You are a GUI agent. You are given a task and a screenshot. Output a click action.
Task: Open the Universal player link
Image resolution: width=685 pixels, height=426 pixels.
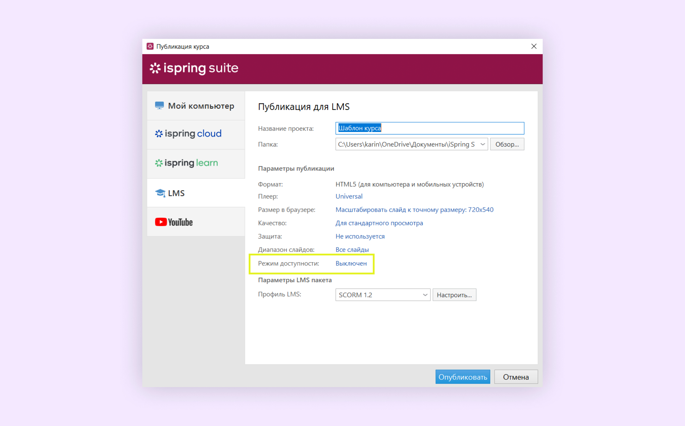(349, 196)
